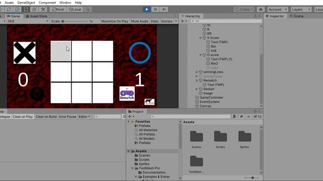Viewport: 323px width, 181px height.
Task: Toggle Mute Audio in Game view
Action: tap(140, 21)
